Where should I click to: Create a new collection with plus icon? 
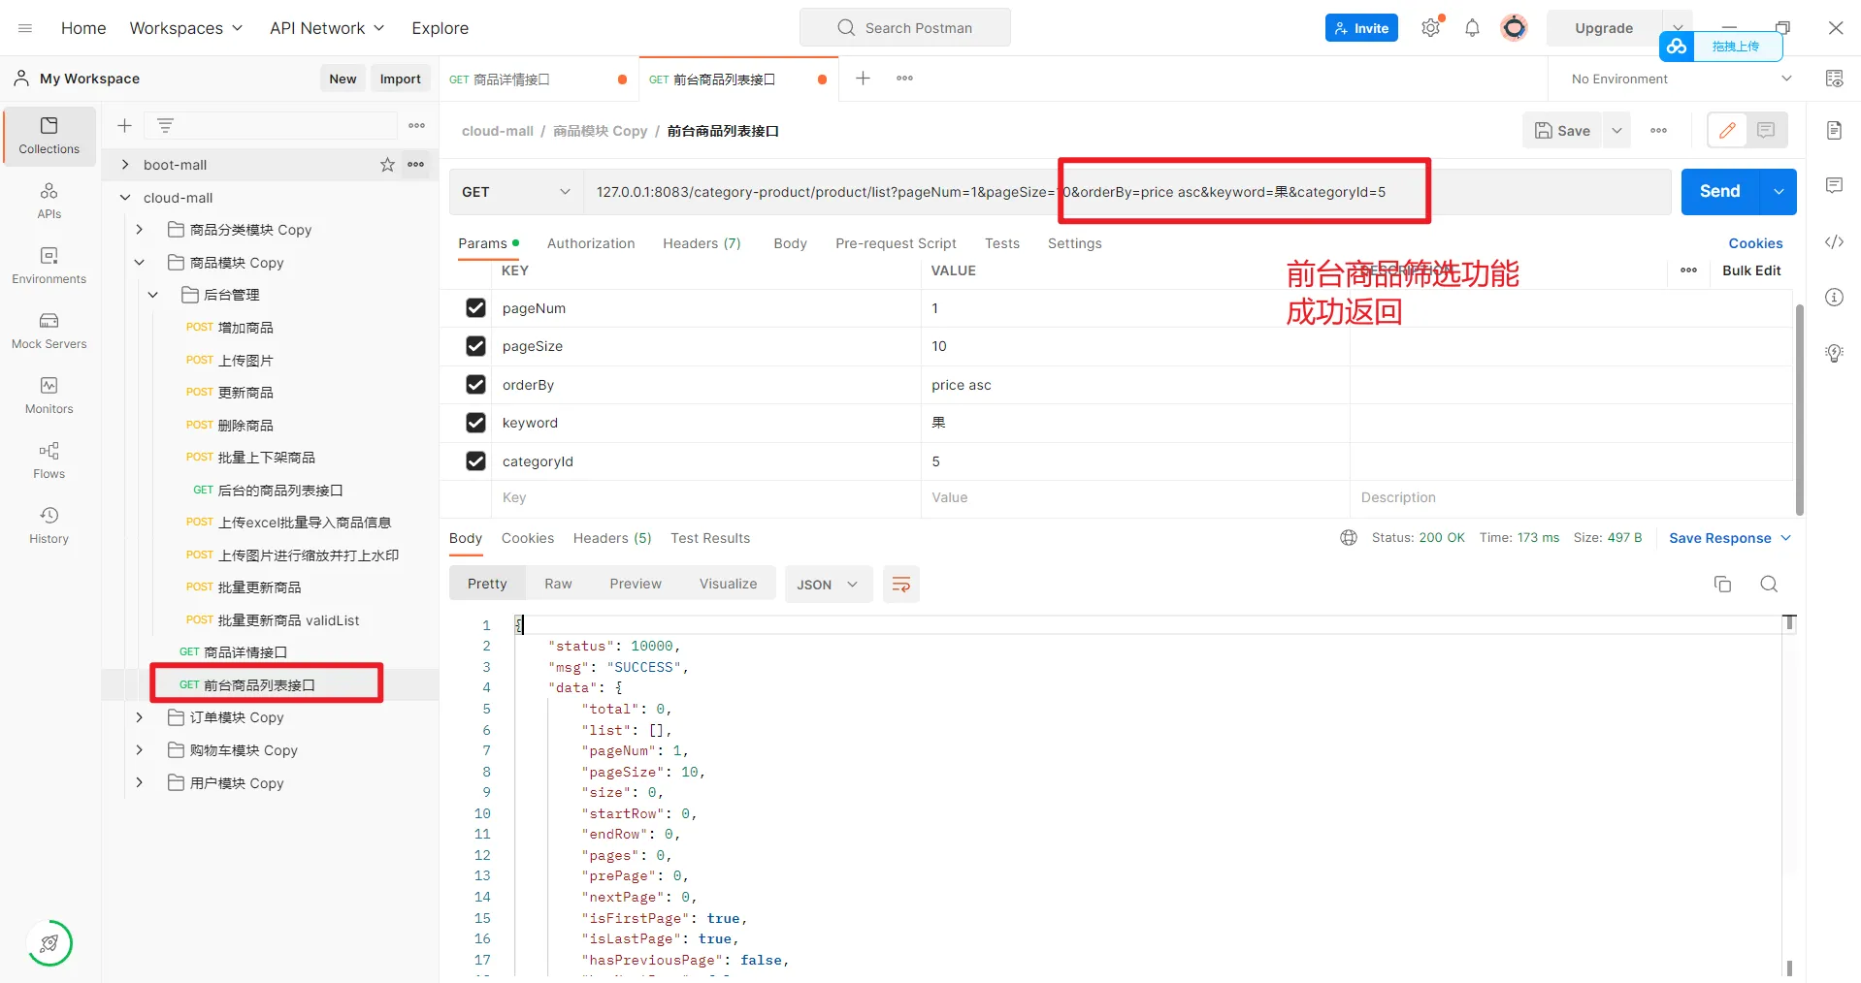124,125
